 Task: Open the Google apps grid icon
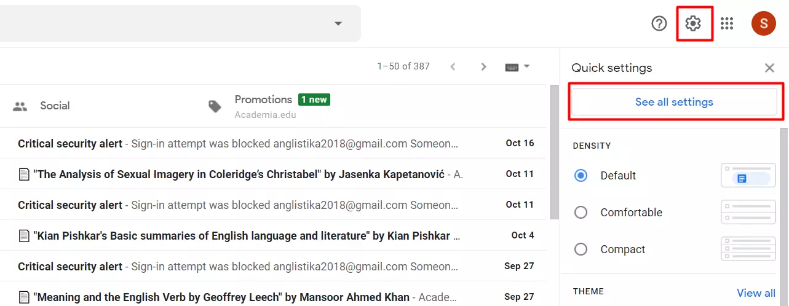(727, 23)
